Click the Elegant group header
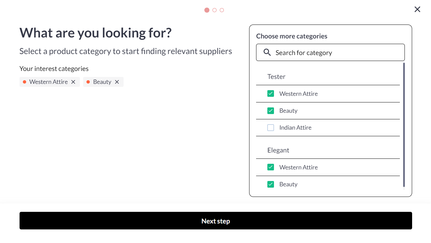 pyautogui.click(x=278, y=150)
